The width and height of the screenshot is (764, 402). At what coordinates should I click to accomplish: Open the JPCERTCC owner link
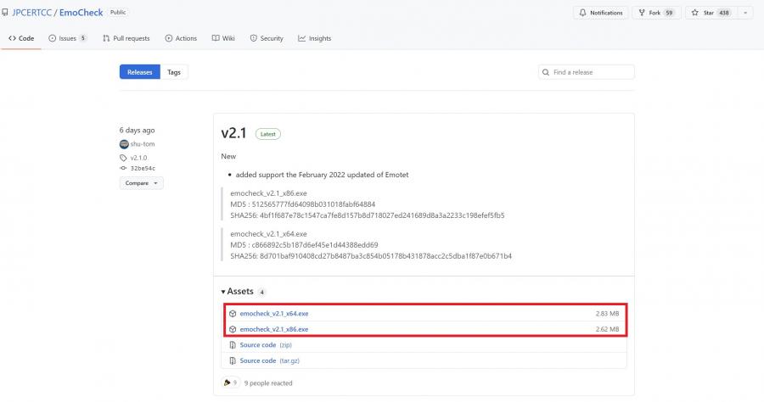pyautogui.click(x=31, y=13)
